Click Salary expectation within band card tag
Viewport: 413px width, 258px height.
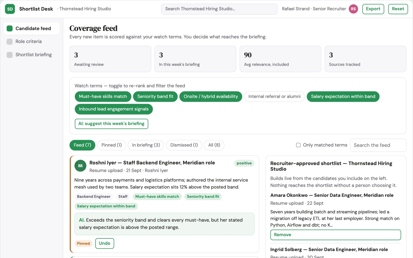click(106, 206)
